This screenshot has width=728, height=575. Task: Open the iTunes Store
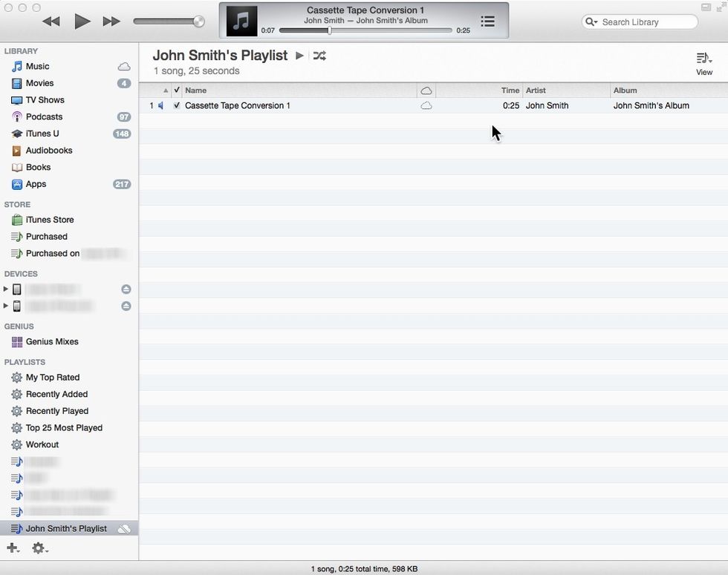tap(50, 219)
